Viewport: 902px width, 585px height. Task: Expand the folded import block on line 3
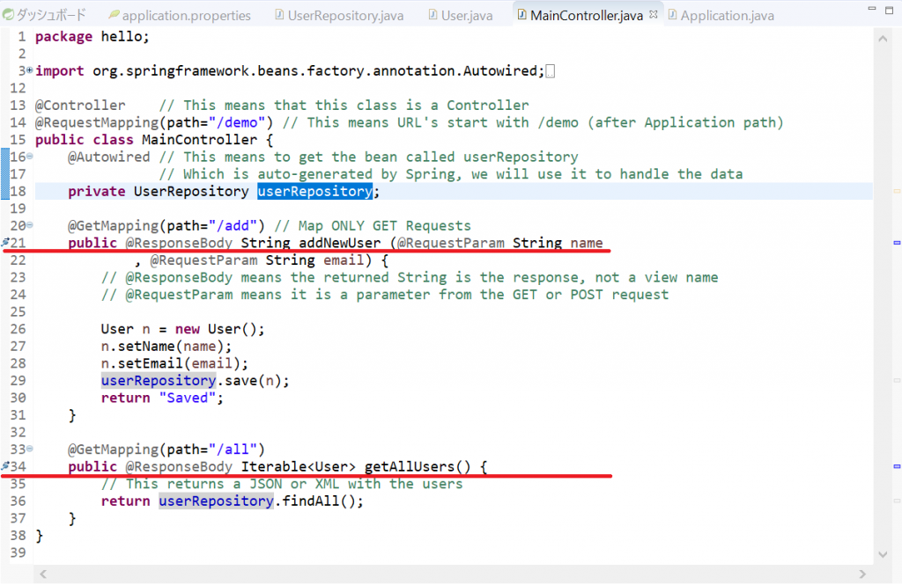pyautogui.click(x=30, y=70)
